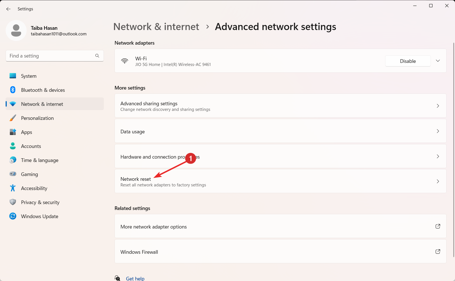Select the System settings icon

pyautogui.click(x=13, y=76)
